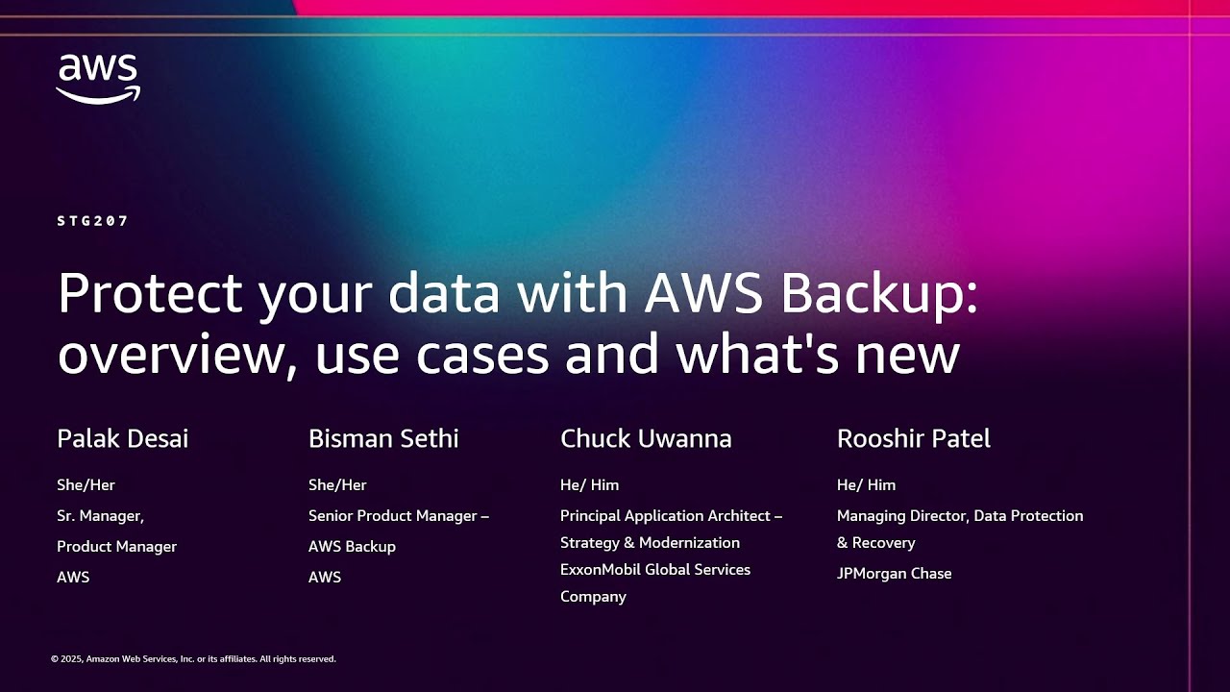Click "Managing Director, Data Protection" text

pos(960,516)
